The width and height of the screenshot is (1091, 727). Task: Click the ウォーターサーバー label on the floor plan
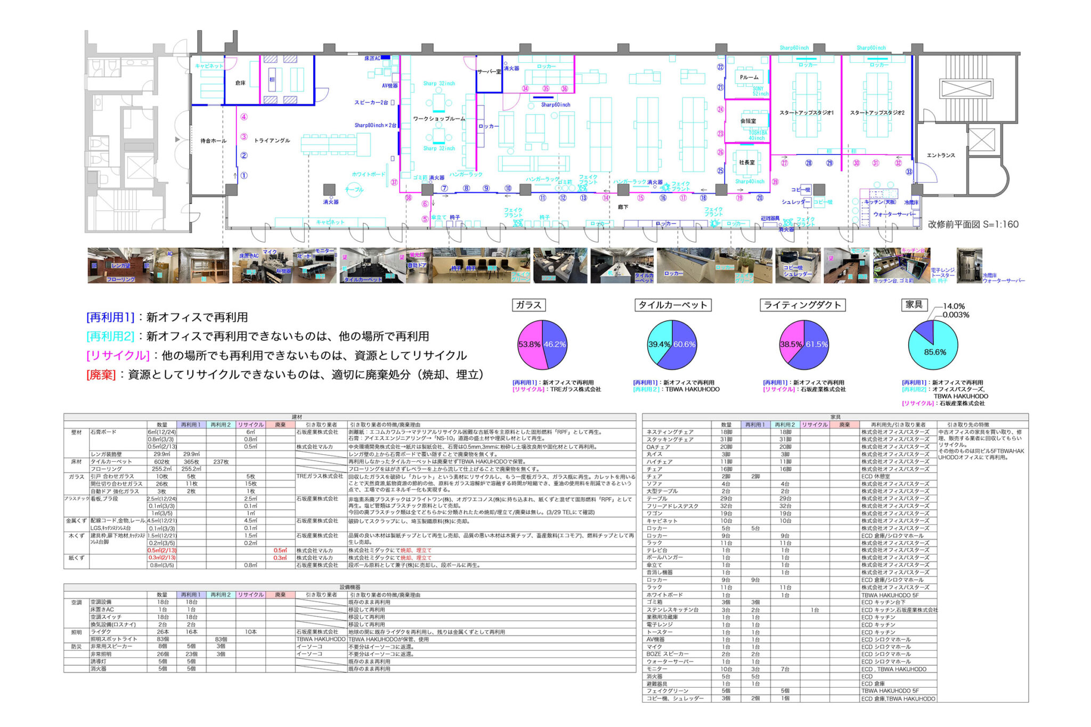coord(894,214)
